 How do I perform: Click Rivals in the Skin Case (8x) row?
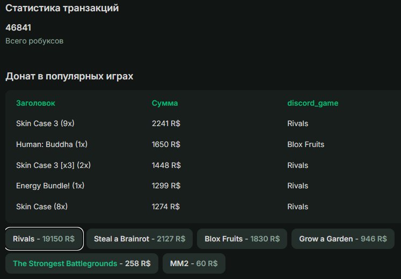point(298,207)
